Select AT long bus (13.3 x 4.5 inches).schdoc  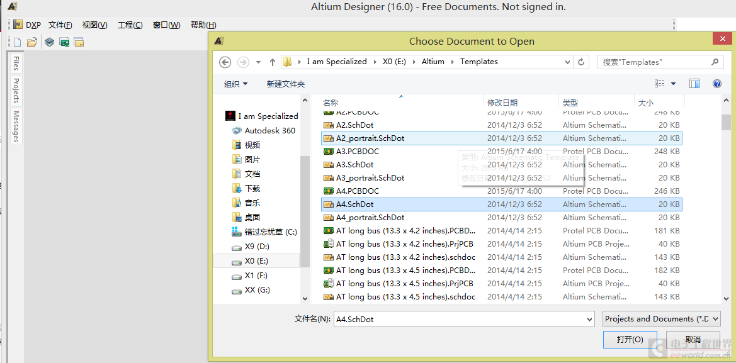(x=501, y=297)
